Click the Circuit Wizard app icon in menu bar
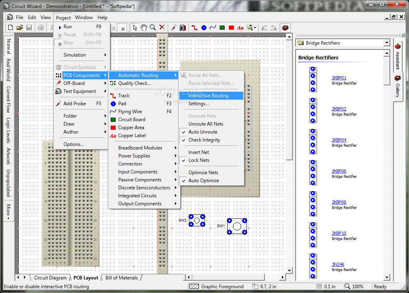Image resolution: width=409 pixels, height=293 pixels. (x=10, y=18)
